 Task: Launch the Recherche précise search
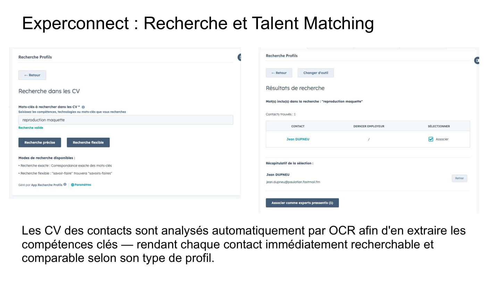tap(40, 143)
